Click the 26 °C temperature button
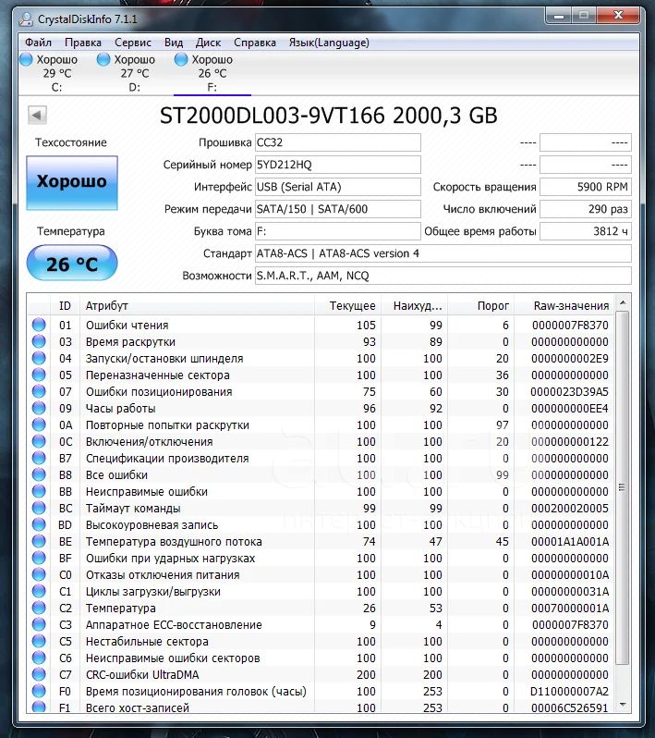Image resolution: width=655 pixels, height=738 pixels. coord(72,264)
